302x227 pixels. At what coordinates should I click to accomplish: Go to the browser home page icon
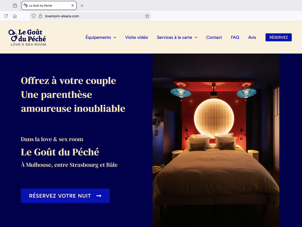(x=15, y=16)
